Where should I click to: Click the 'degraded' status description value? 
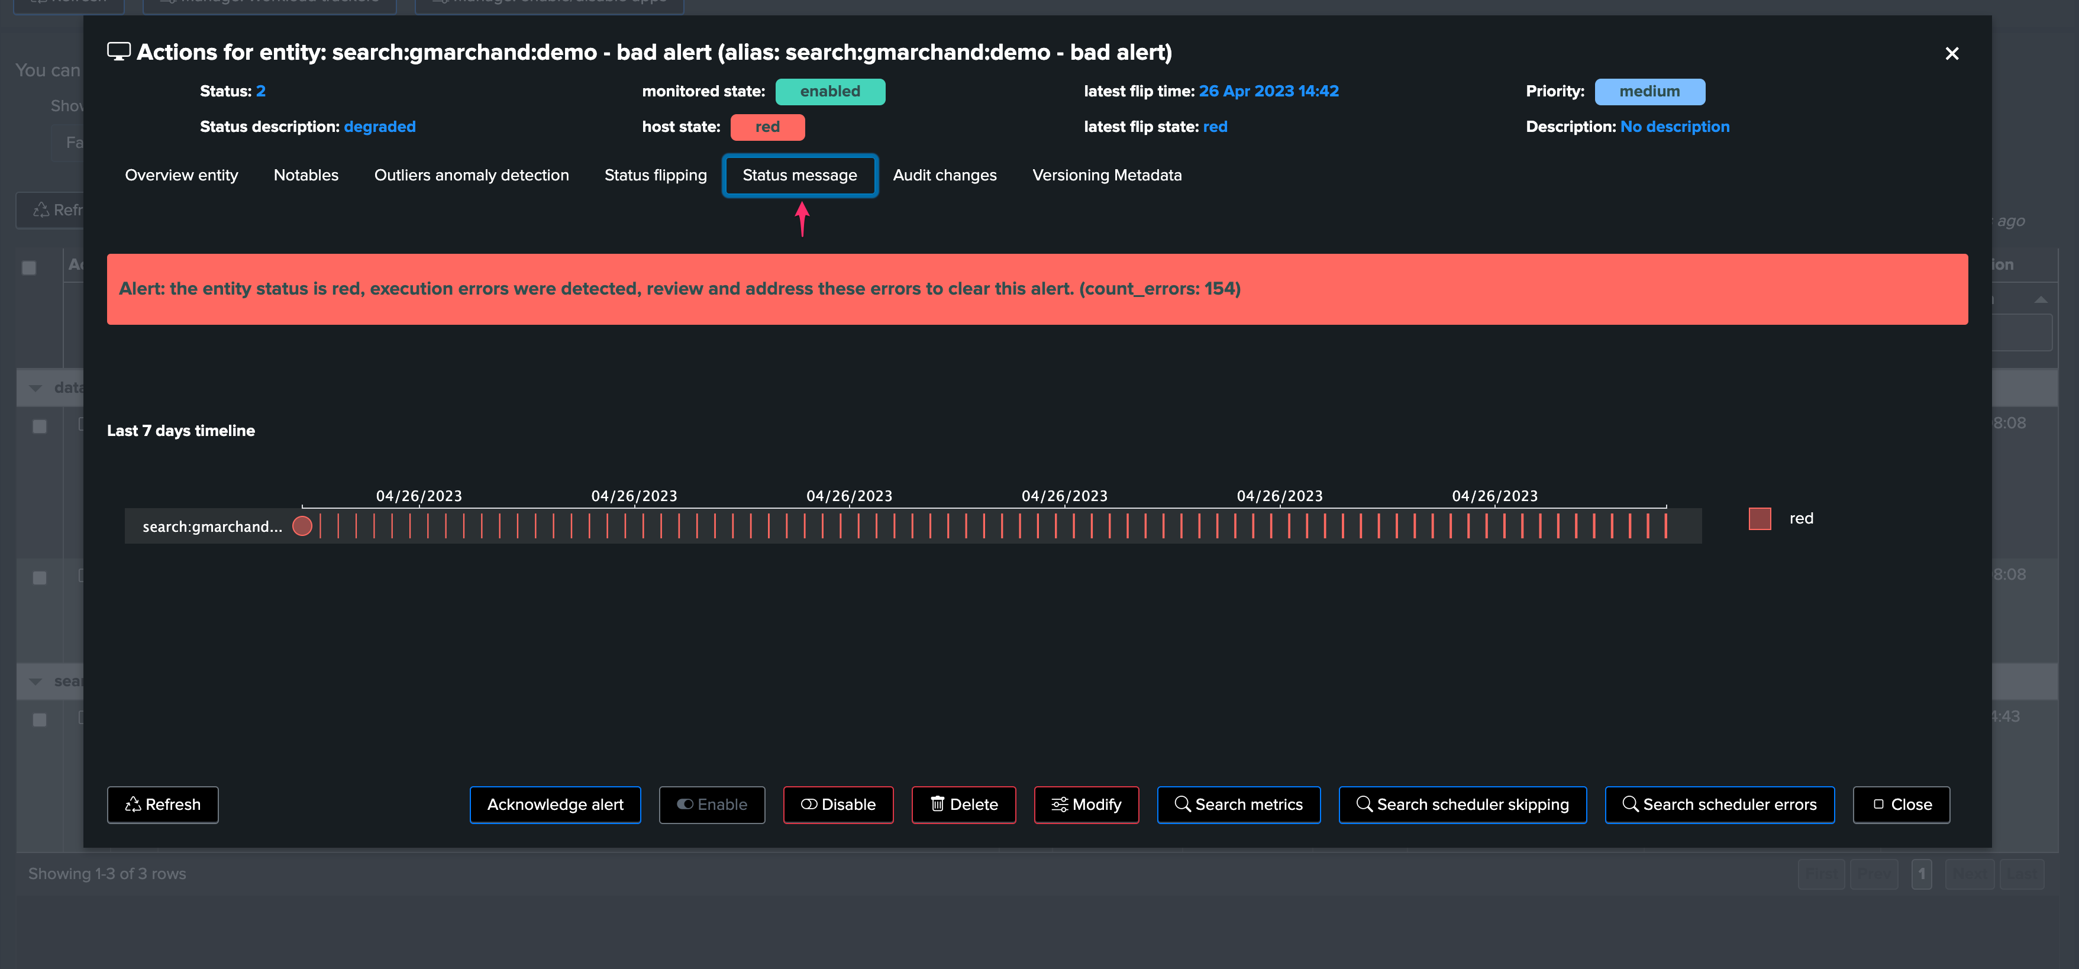coord(379,127)
